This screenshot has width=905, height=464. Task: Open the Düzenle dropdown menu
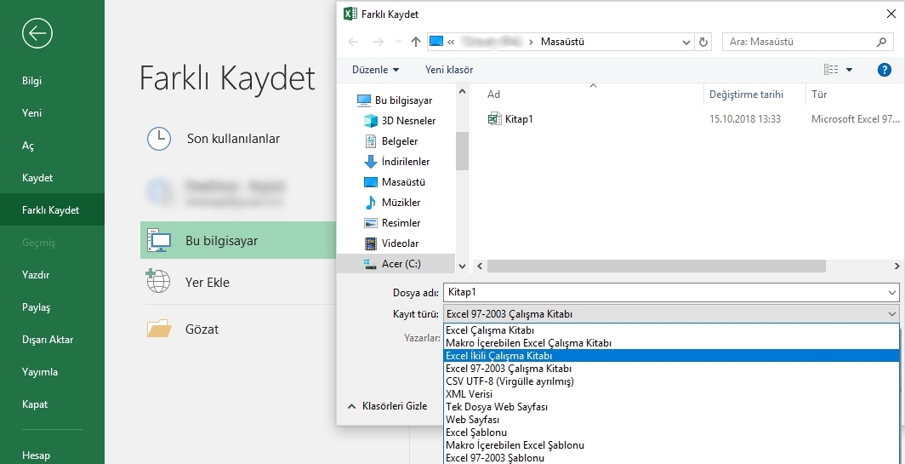[x=376, y=69]
